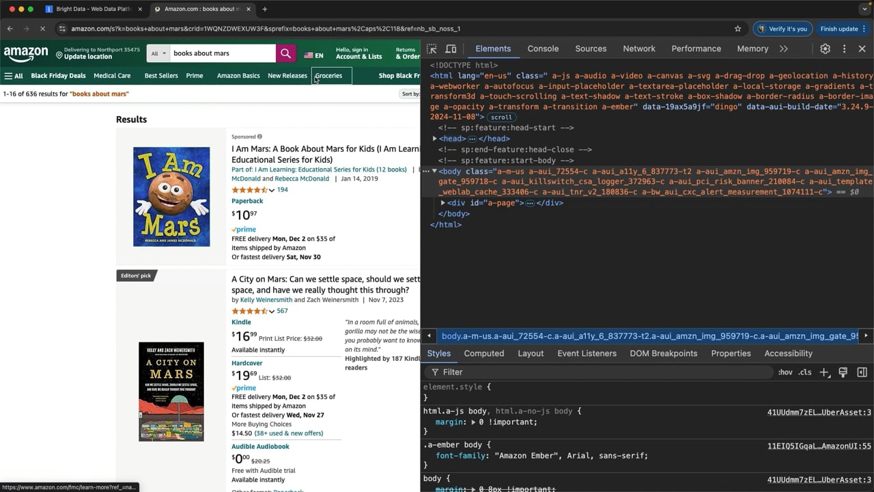Open the DOM Breakpoints tab
The width and height of the screenshot is (874, 492).
[x=663, y=353]
